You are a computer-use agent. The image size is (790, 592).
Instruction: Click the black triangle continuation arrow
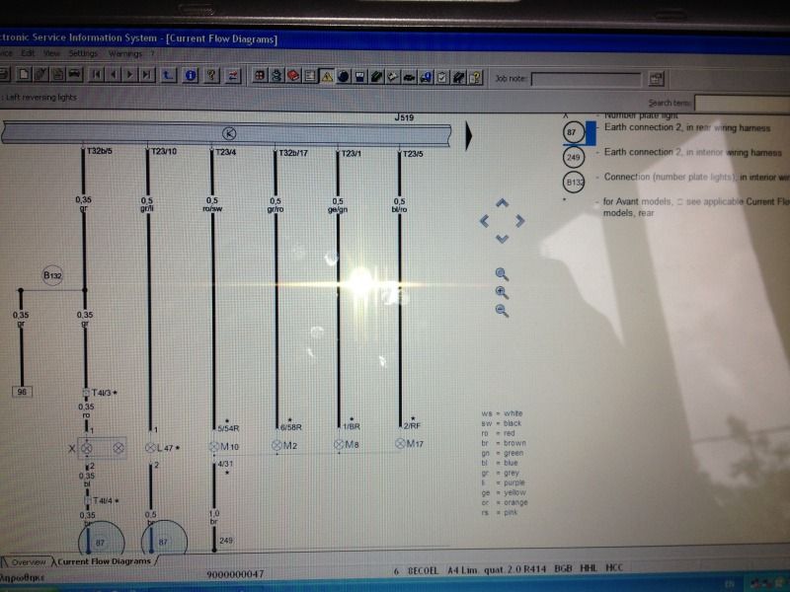(x=471, y=132)
